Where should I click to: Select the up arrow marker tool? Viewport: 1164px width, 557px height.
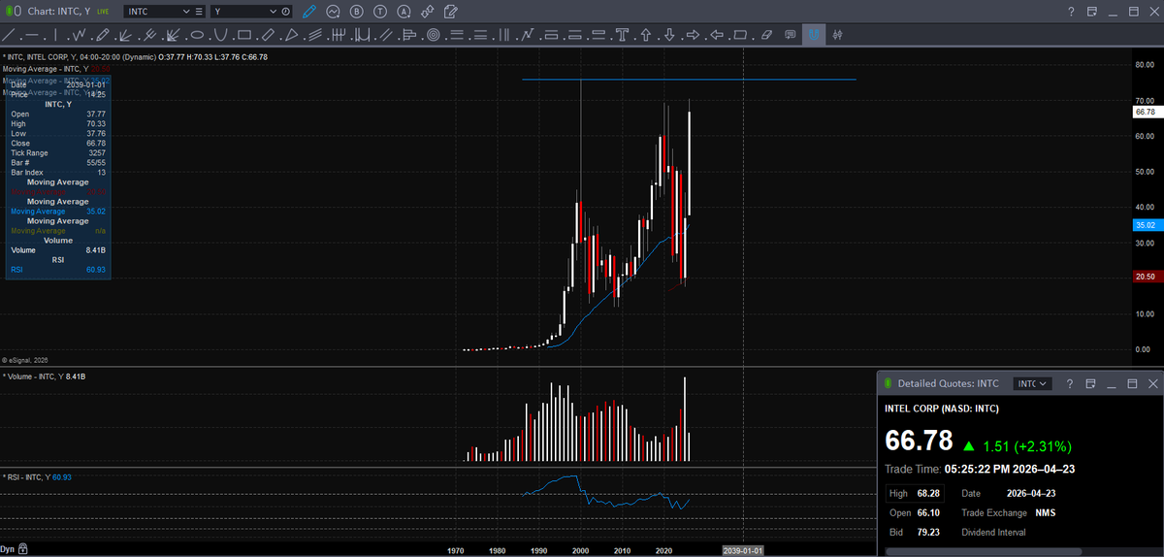click(x=646, y=35)
